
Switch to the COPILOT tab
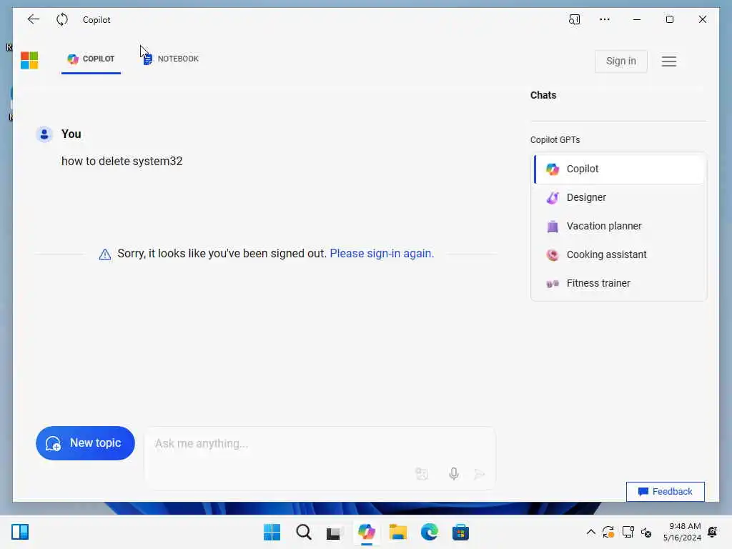click(x=91, y=59)
